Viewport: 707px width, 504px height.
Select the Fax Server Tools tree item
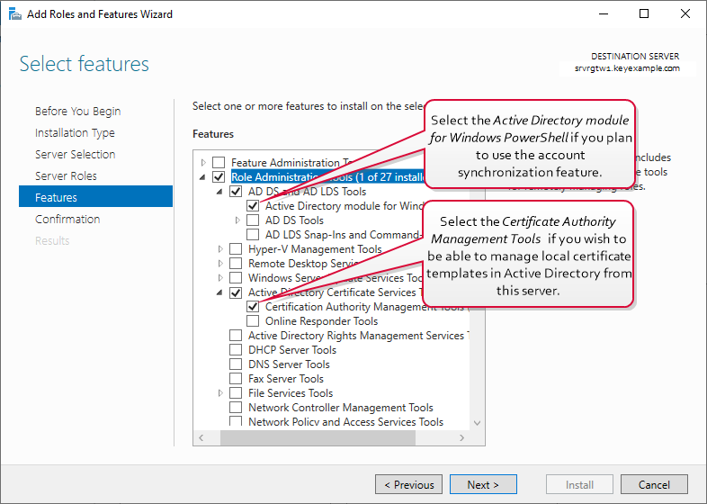click(x=285, y=379)
